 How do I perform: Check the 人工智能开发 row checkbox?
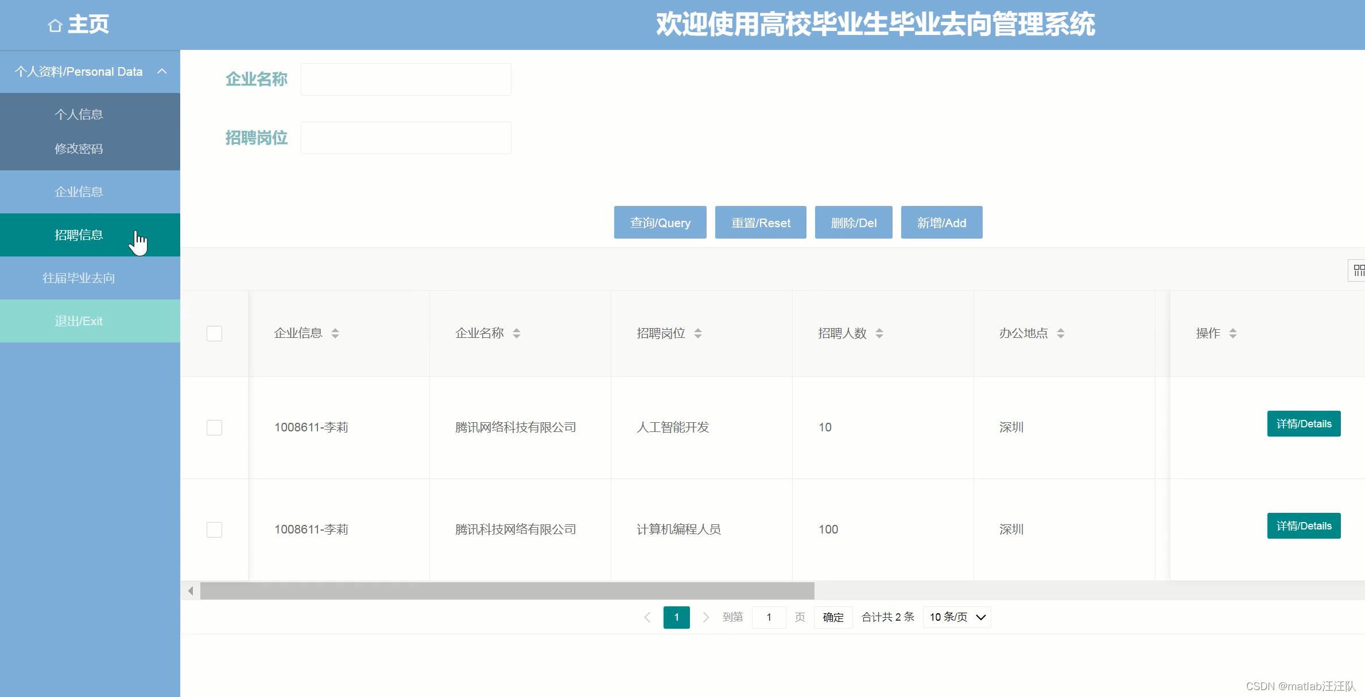[214, 427]
